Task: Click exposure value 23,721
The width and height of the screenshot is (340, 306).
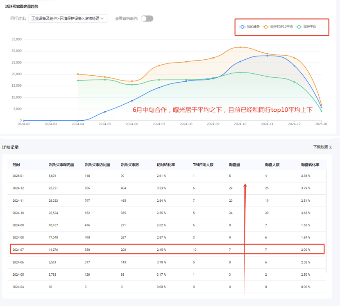Action: [53, 188]
